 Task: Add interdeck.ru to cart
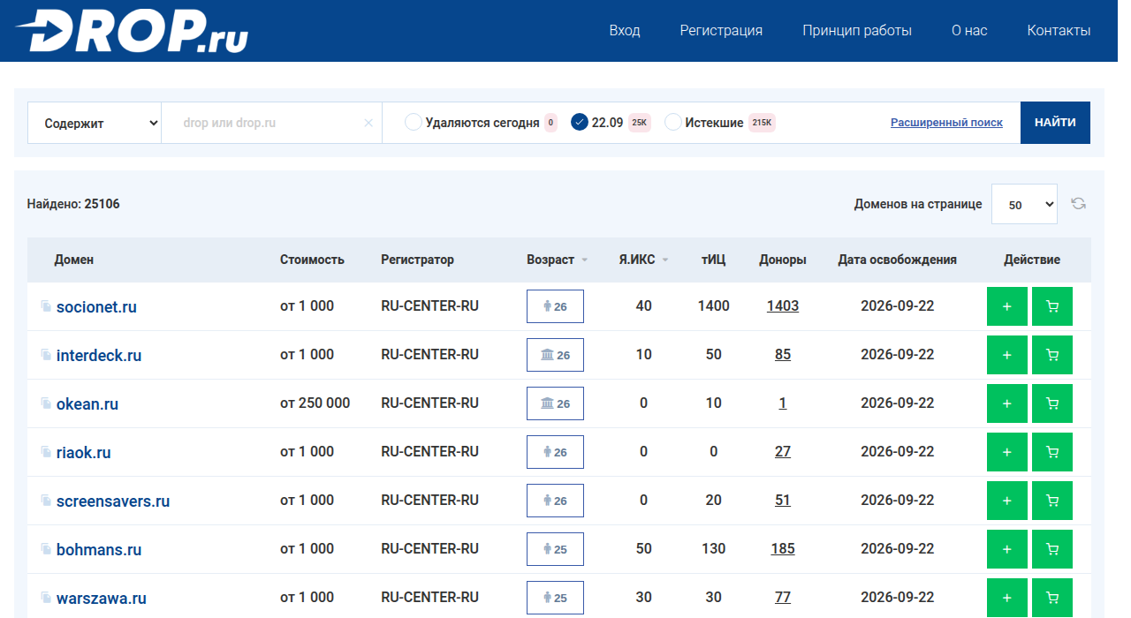1052,355
